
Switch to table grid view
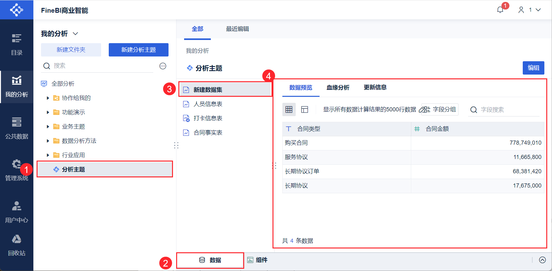289,109
